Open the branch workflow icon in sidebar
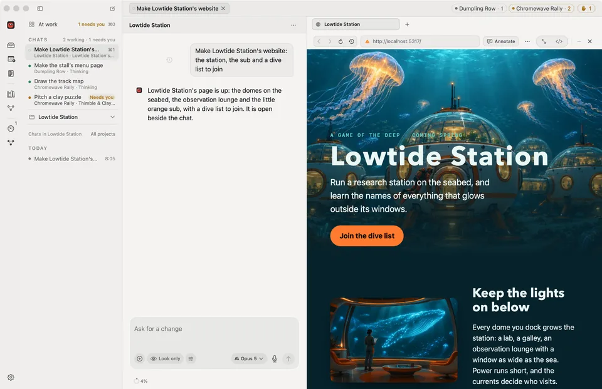 11,108
